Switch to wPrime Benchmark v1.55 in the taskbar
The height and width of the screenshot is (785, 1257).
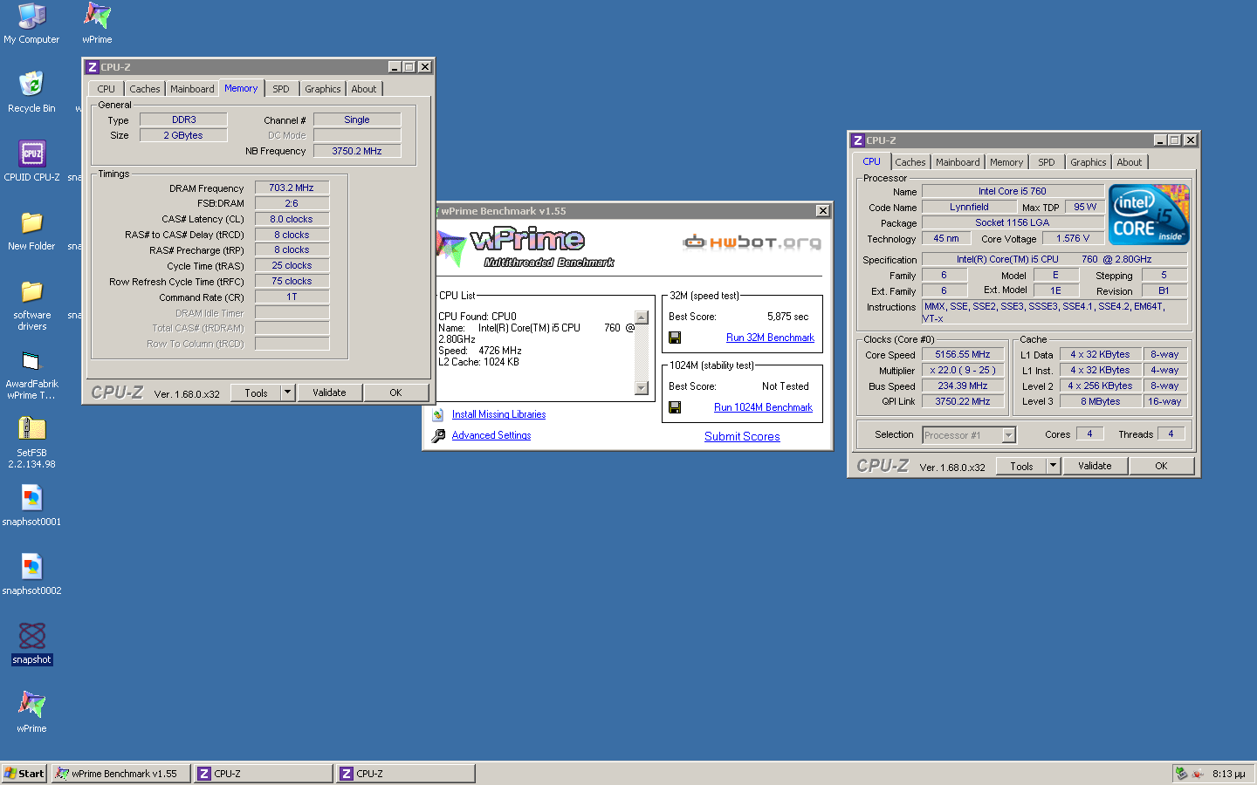tap(121, 774)
